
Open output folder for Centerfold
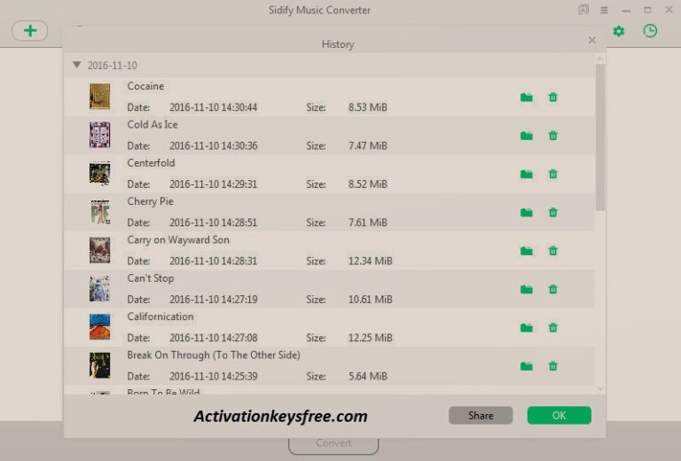(527, 174)
